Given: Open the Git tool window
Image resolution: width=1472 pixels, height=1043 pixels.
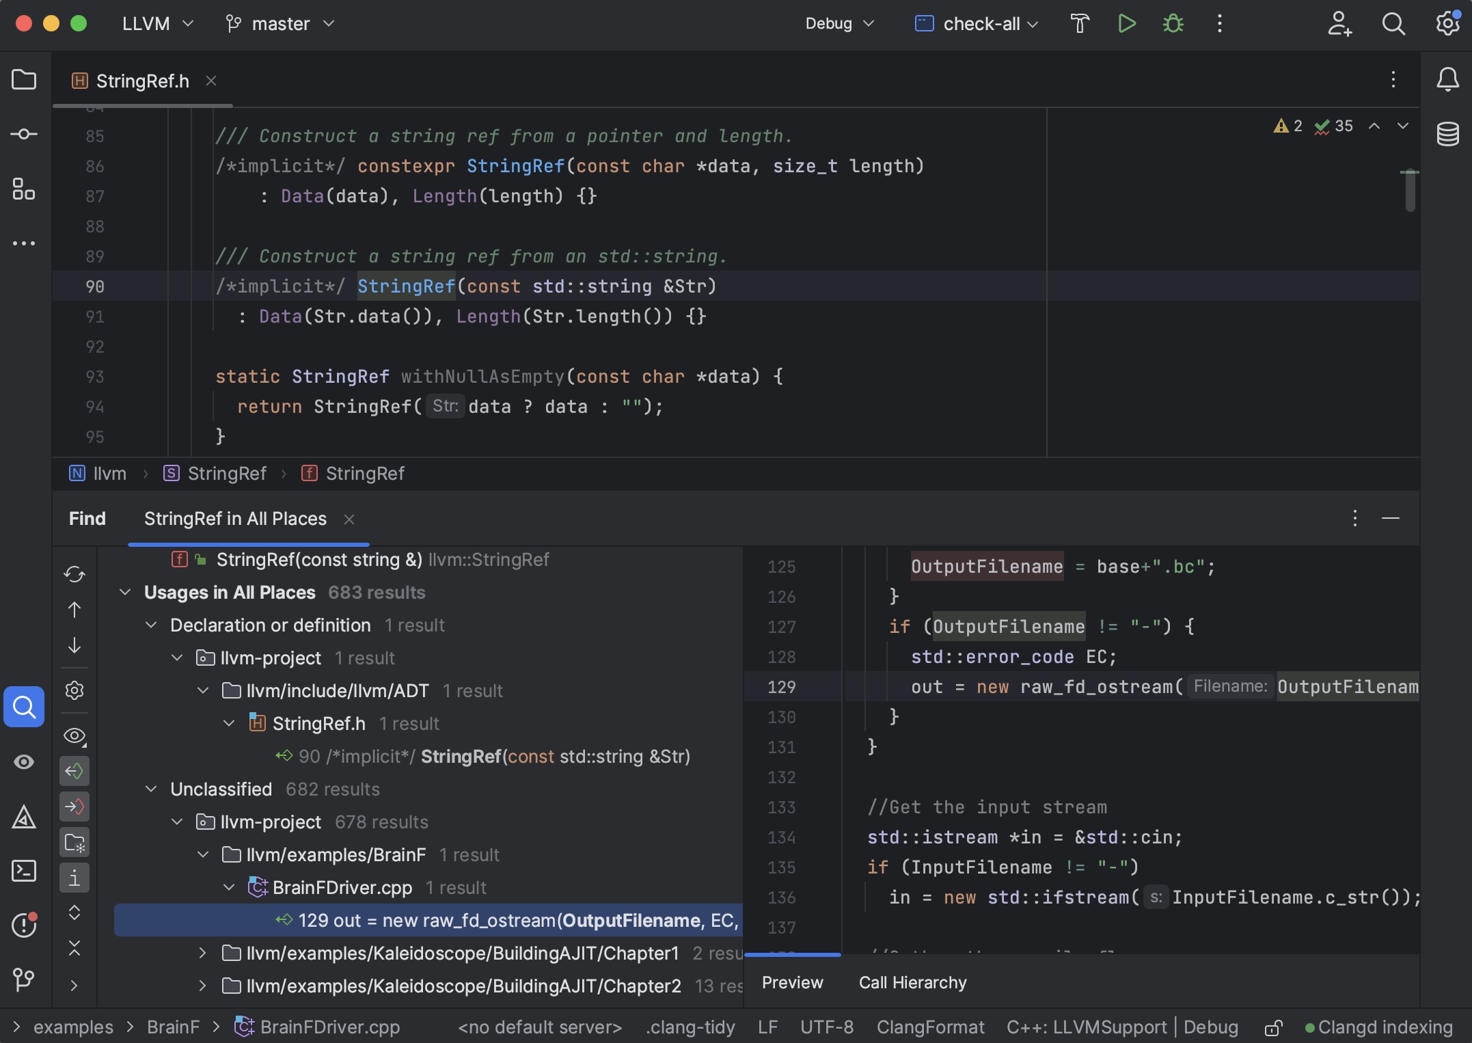Looking at the screenshot, I should tap(24, 979).
